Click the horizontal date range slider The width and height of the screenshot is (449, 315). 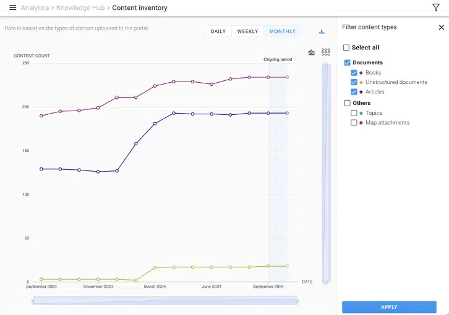click(x=165, y=301)
